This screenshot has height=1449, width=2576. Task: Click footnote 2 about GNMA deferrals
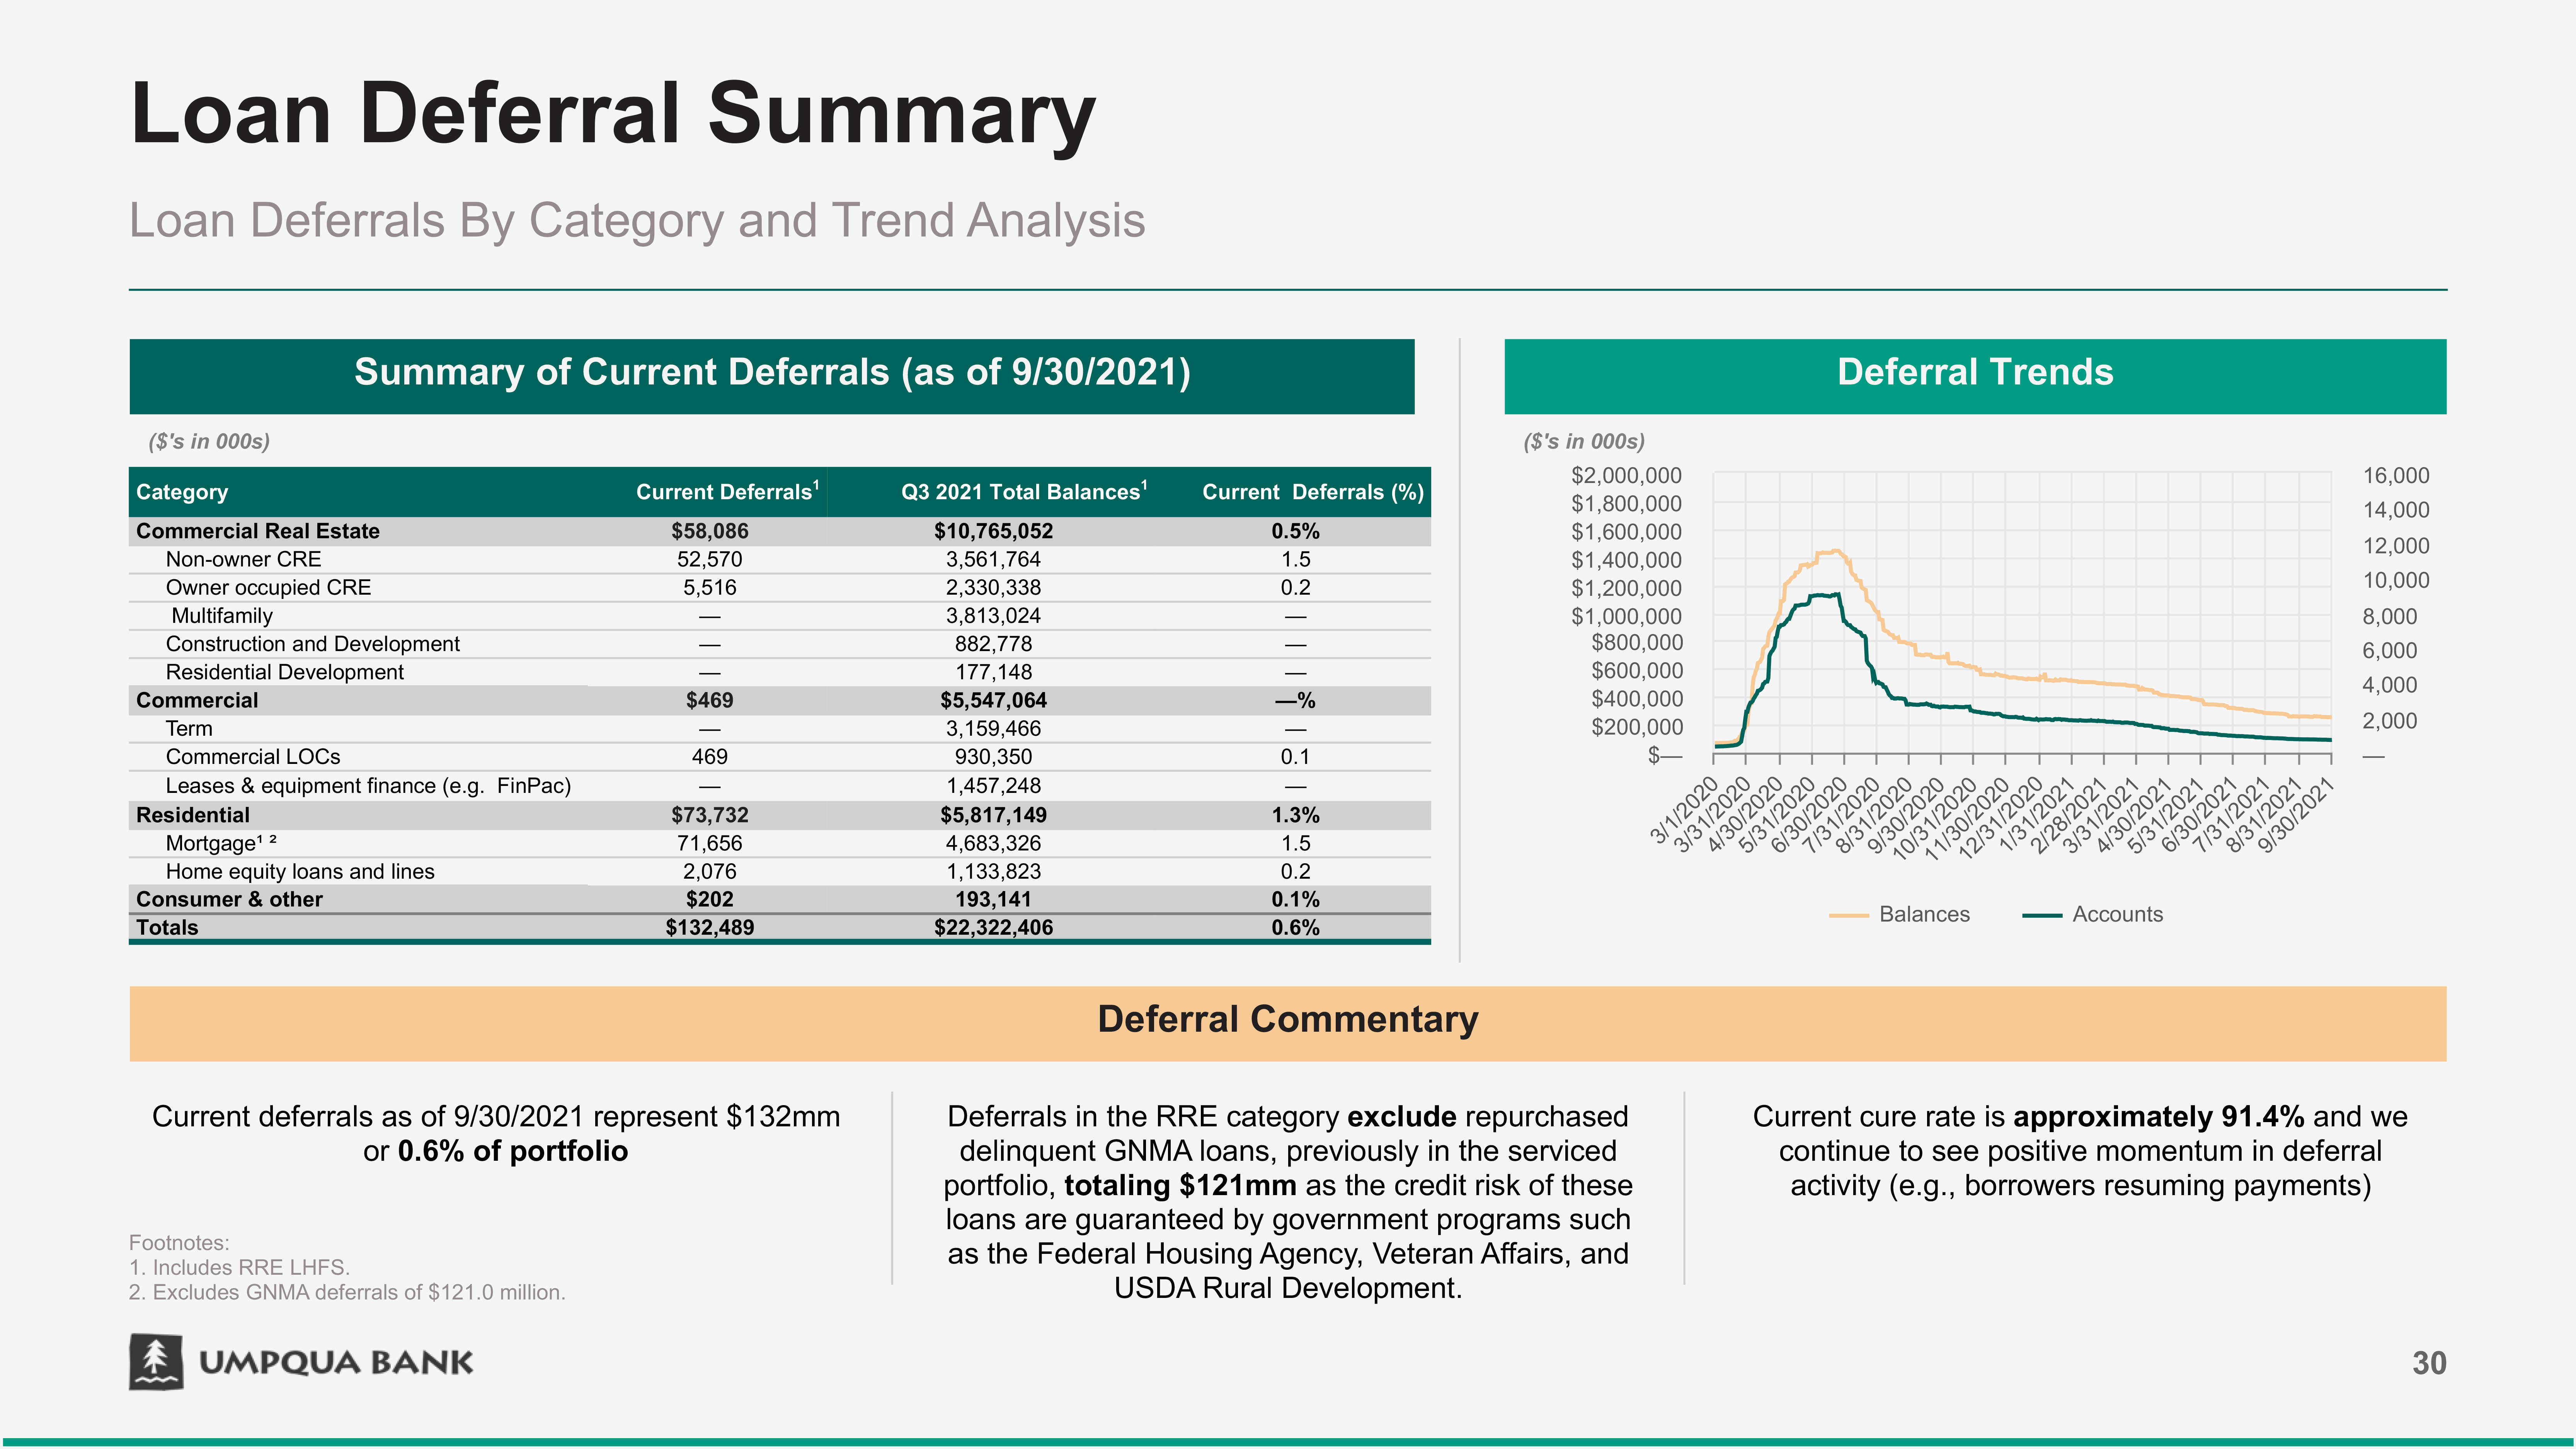347,1292
